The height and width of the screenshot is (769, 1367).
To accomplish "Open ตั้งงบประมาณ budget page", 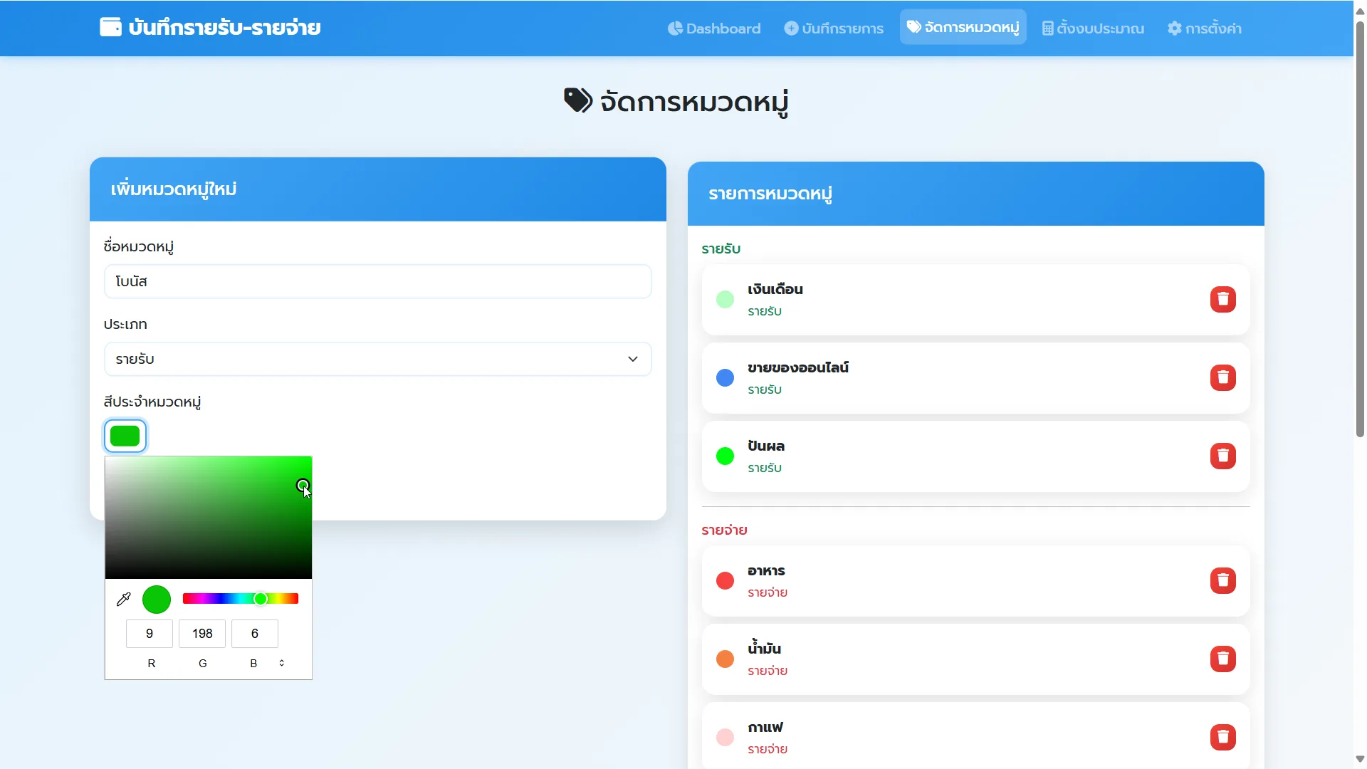I will click(1093, 28).
